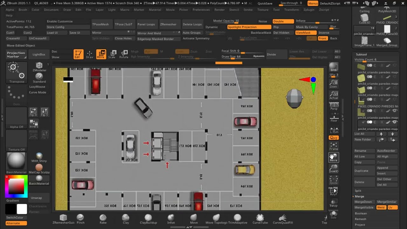Click Zoom3D navigation icon
The image size is (407, 229).
click(334, 169)
